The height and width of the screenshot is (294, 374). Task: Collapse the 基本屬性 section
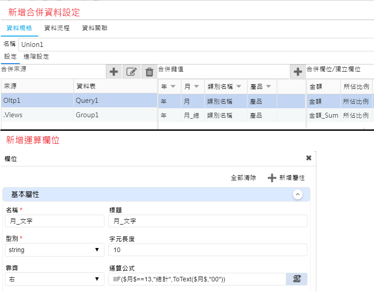297,194
